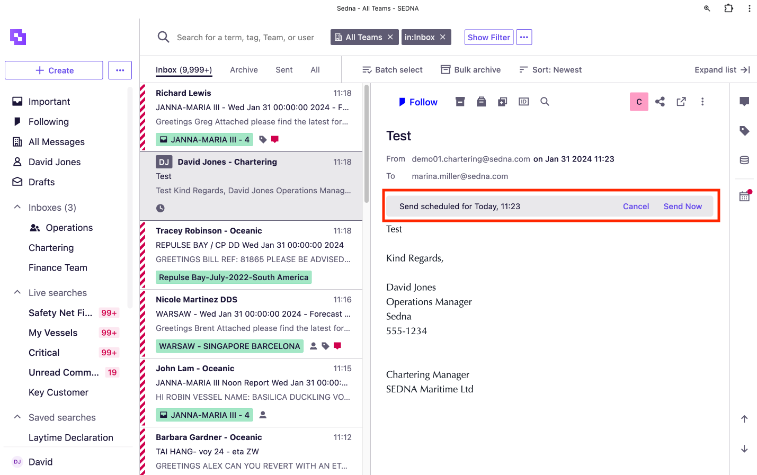Open Following in the sidebar
This screenshot has width=757, height=475.
49,122
